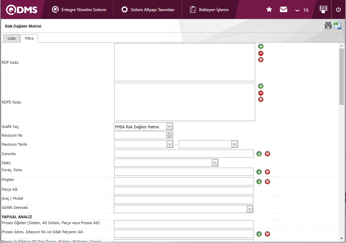Click the QDMS logo

click(22, 10)
